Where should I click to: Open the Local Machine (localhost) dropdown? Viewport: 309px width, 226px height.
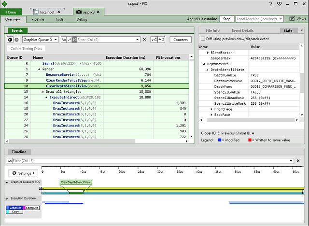pos(259,19)
